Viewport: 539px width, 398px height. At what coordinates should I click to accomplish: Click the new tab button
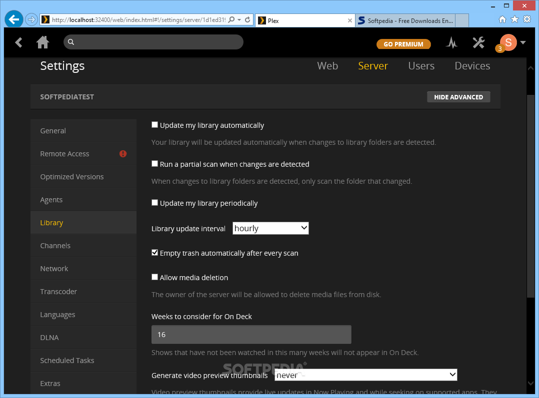pos(462,20)
